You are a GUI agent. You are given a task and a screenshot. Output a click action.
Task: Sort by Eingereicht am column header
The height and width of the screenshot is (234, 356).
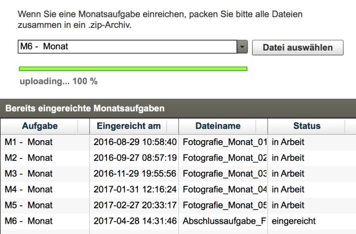(129, 126)
